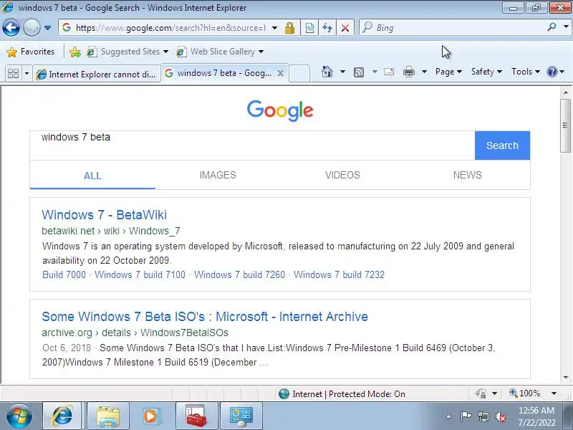This screenshot has width=573, height=430.
Task: Click the page scrollbar up arrow
Action: (566, 92)
